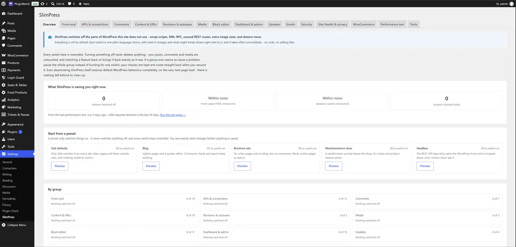Screen dimensions: 516x247
Task: Switch to the APIs & connections tab
Action: (95, 24)
